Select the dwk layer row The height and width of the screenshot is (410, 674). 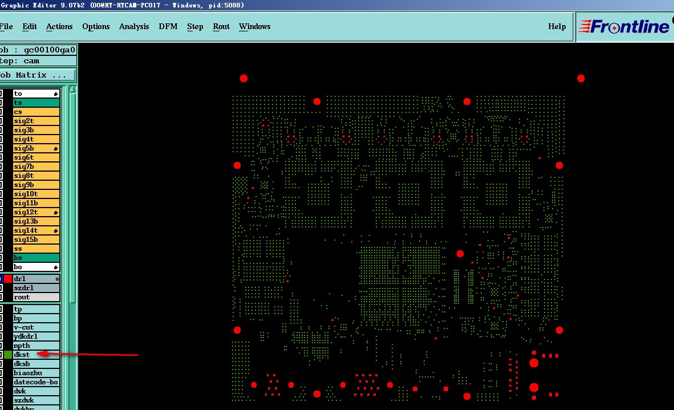(36, 391)
